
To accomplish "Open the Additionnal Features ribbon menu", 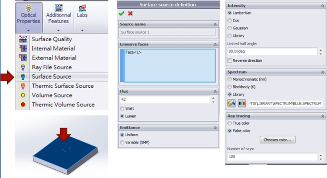I will (x=58, y=18).
